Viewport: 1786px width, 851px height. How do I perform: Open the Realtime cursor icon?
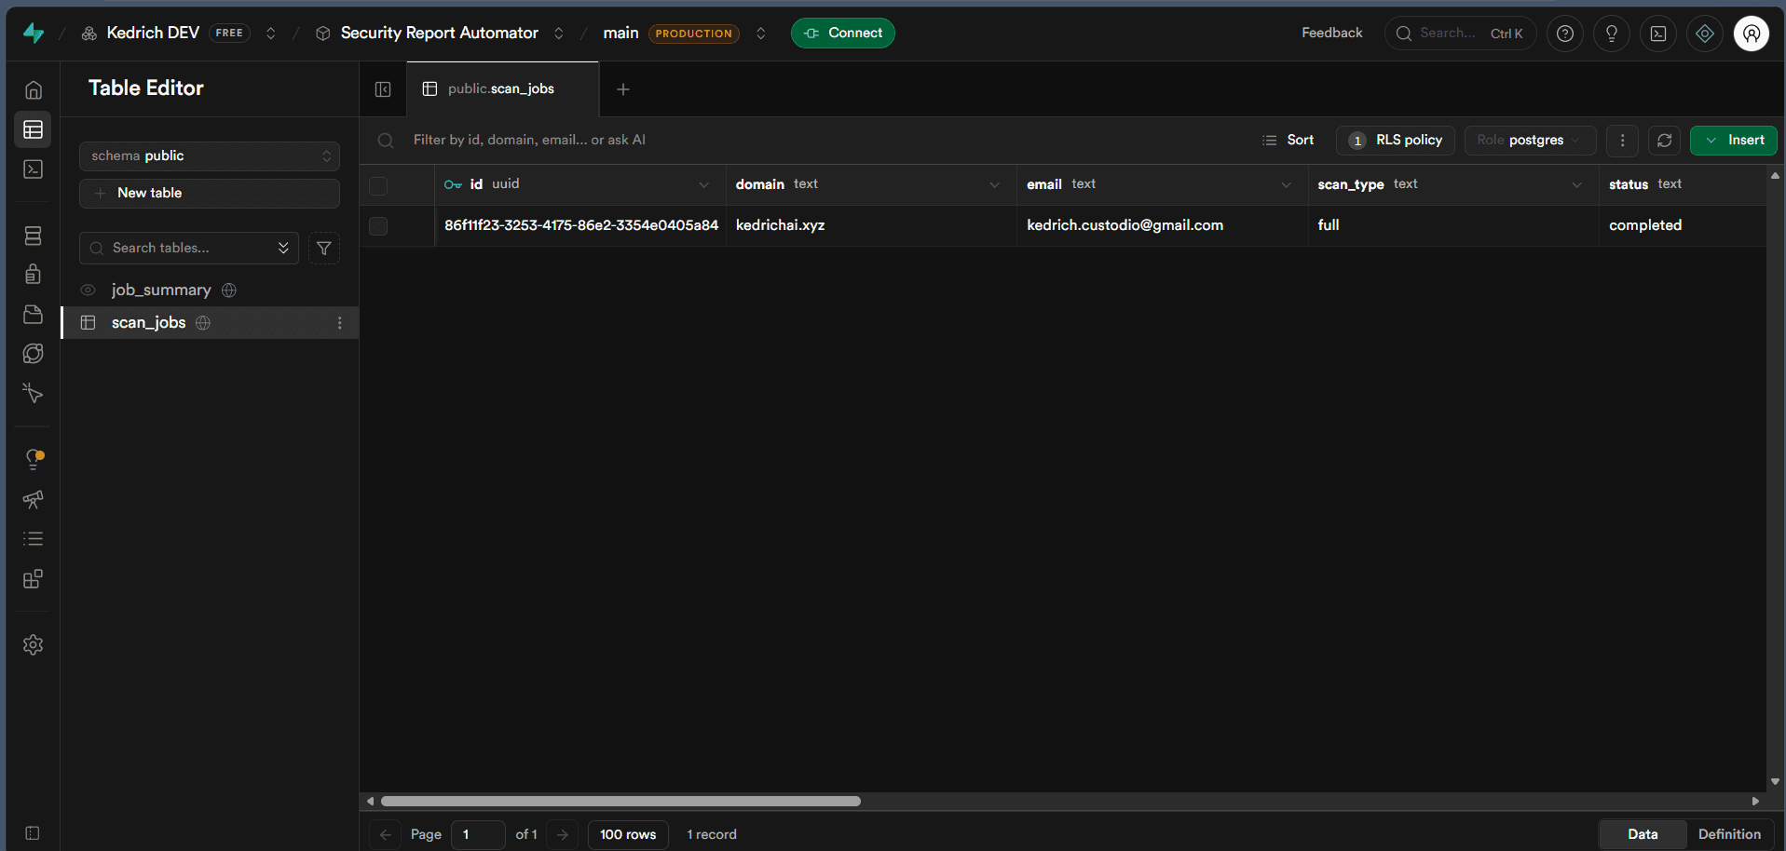click(34, 393)
